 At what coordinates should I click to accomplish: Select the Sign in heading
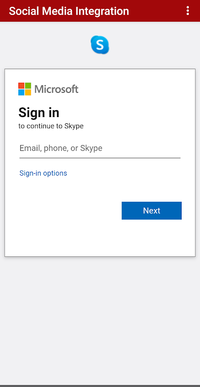(x=39, y=113)
